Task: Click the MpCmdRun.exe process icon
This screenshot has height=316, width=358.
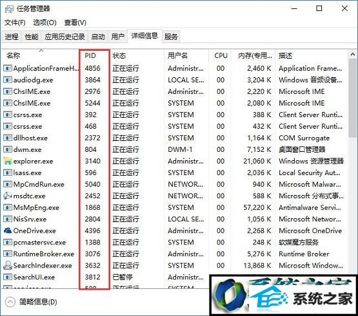Action: tap(8, 184)
